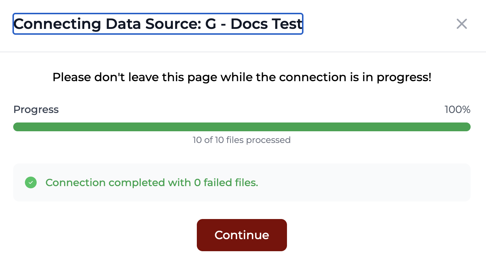This screenshot has height=264, width=486.
Task: Click the 100% progress percentage
Action: pyautogui.click(x=457, y=110)
